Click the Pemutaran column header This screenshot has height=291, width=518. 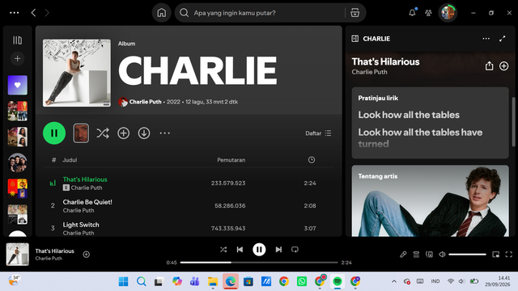(x=231, y=160)
